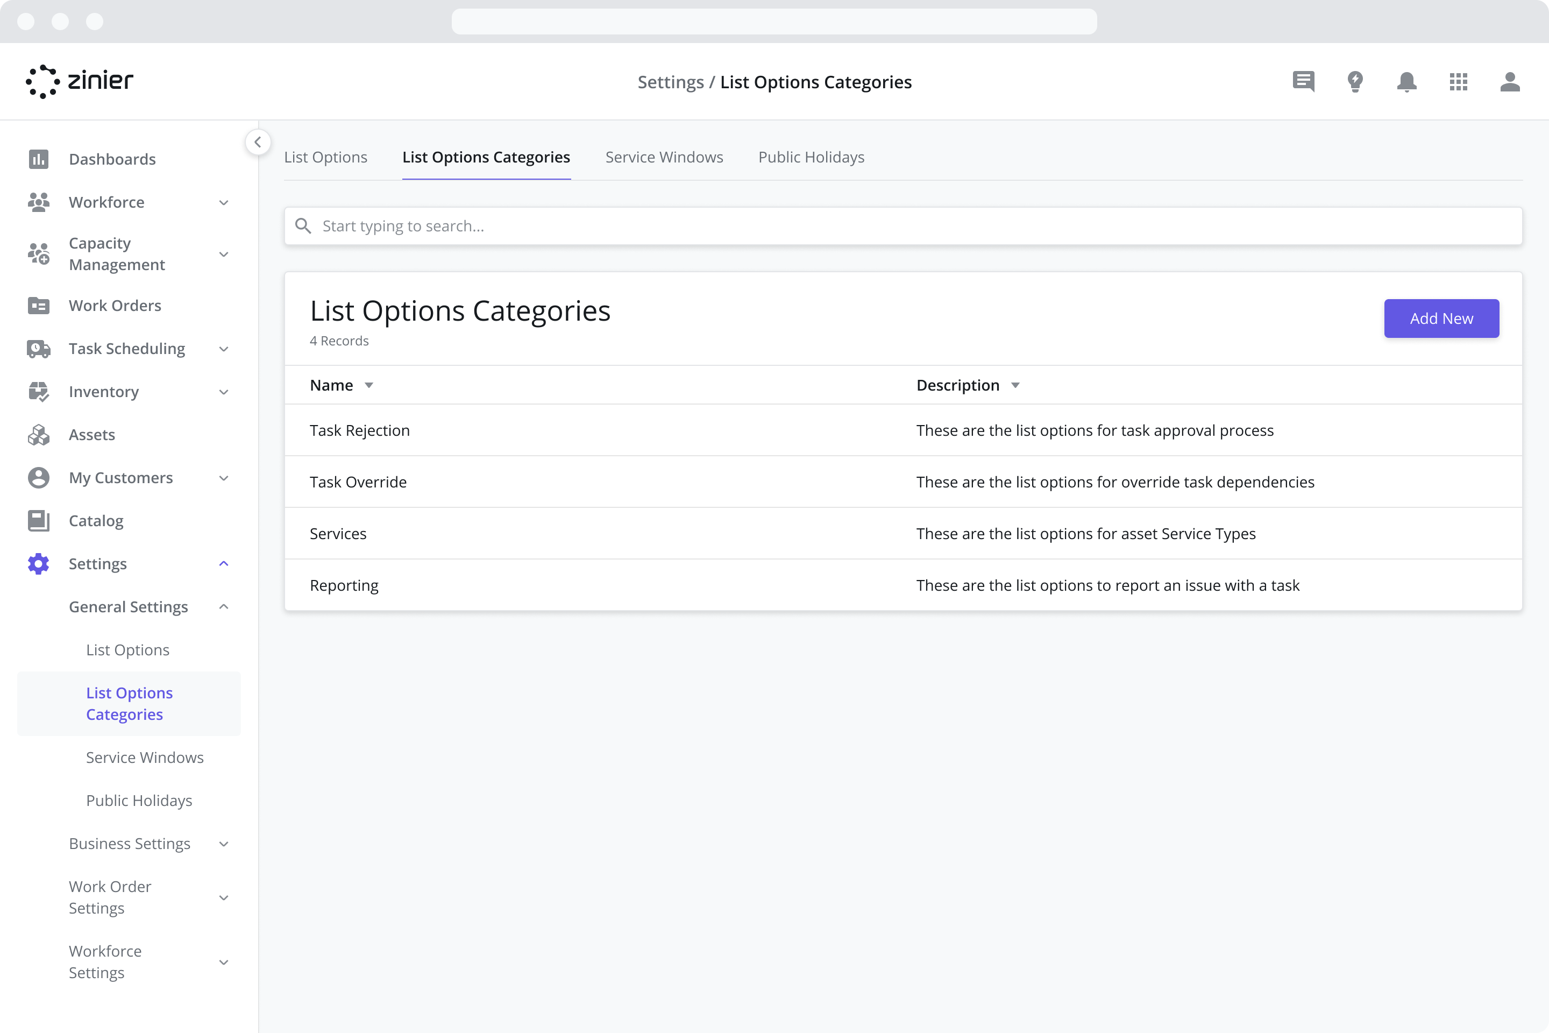This screenshot has width=1549, height=1033.
Task: Open the Dashboards icon in sidebar
Action: 39,159
